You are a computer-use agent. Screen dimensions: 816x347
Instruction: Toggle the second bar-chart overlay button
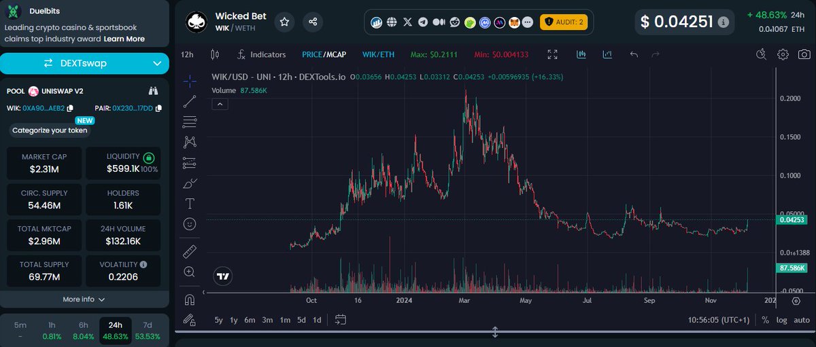click(x=607, y=54)
